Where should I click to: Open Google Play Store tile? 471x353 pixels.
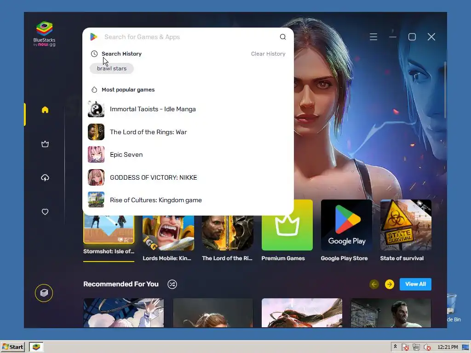tap(346, 231)
